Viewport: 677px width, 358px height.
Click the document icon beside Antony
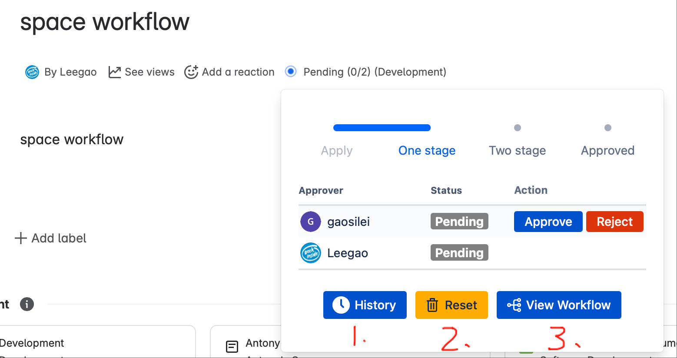(x=232, y=346)
